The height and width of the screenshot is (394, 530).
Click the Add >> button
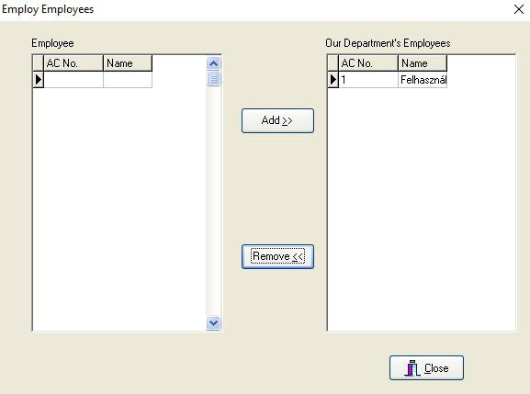pyautogui.click(x=277, y=120)
